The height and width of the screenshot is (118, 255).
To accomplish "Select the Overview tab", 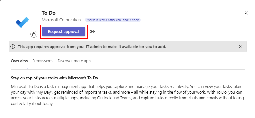I will [x=19, y=61].
